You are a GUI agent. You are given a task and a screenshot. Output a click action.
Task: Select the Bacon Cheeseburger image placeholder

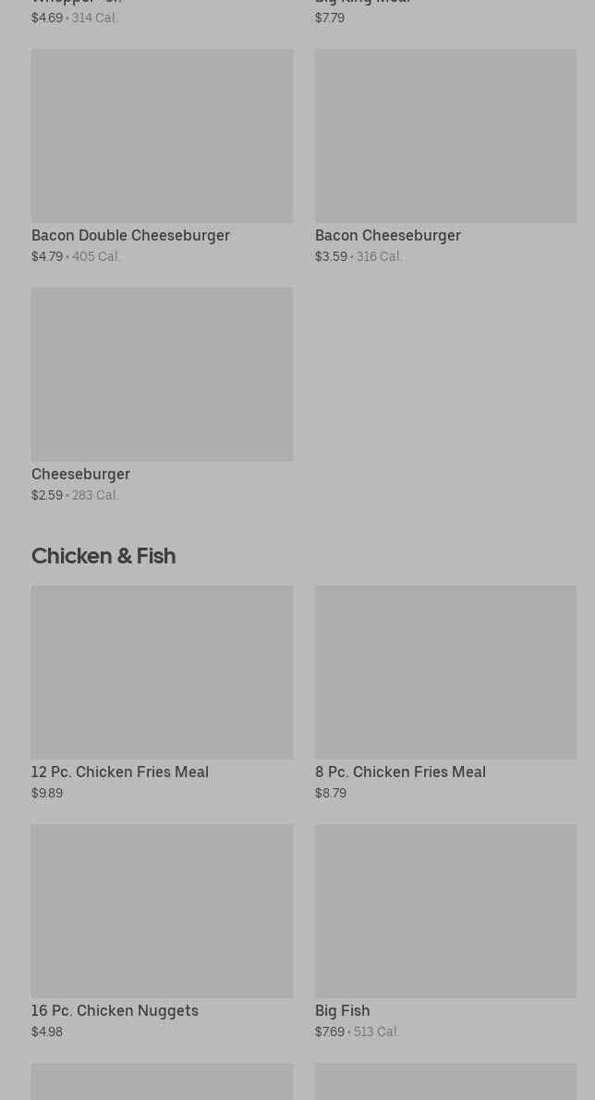[x=445, y=136]
